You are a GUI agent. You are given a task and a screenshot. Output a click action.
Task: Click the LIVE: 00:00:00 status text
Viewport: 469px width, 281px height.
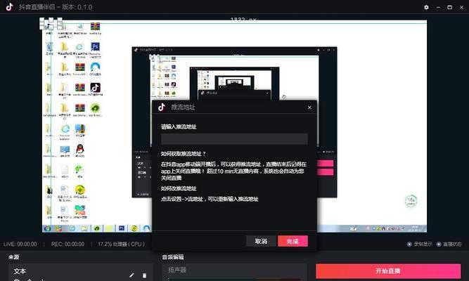pyautogui.click(x=20, y=244)
